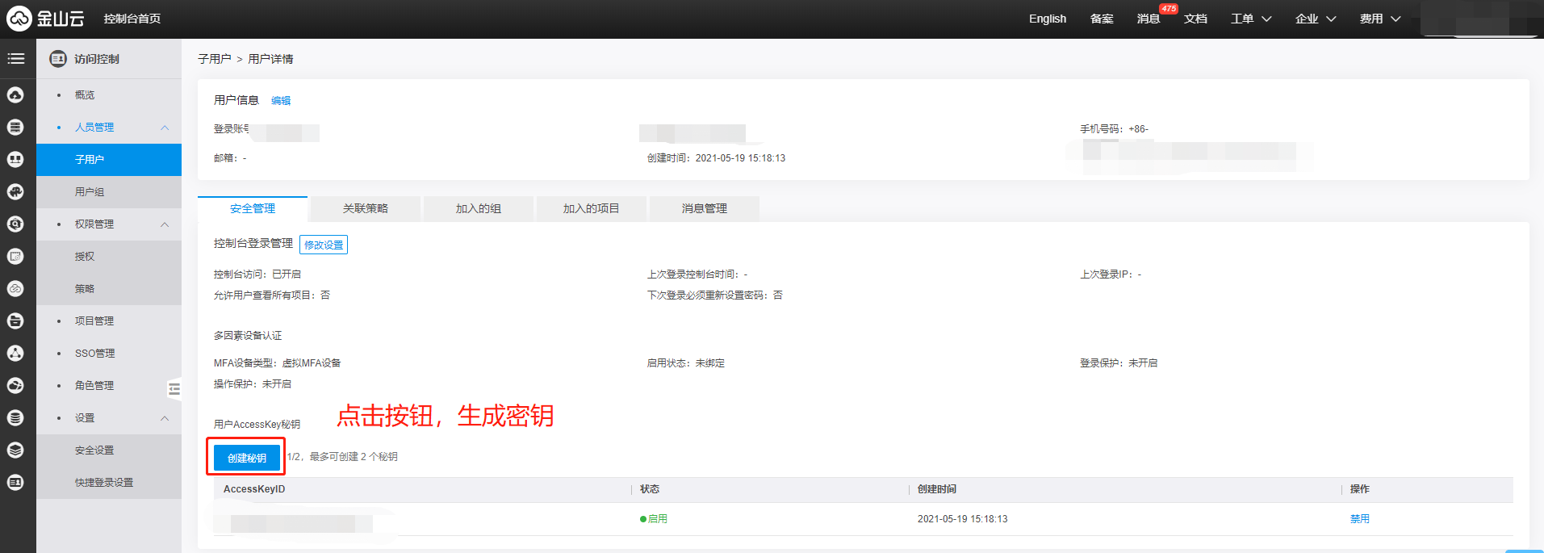
Task: Open the elephant-shaped service icon in sidebar
Action: pos(15,192)
